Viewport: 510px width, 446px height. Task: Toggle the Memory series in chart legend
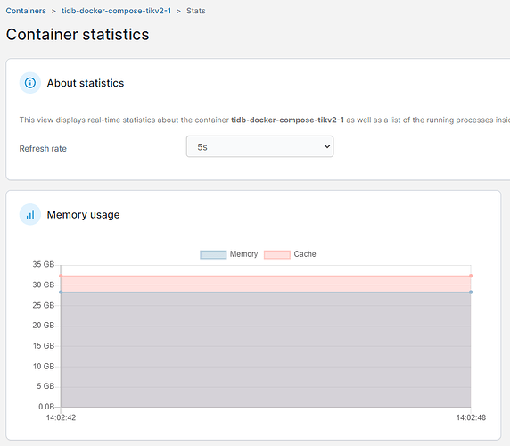pos(228,254)
